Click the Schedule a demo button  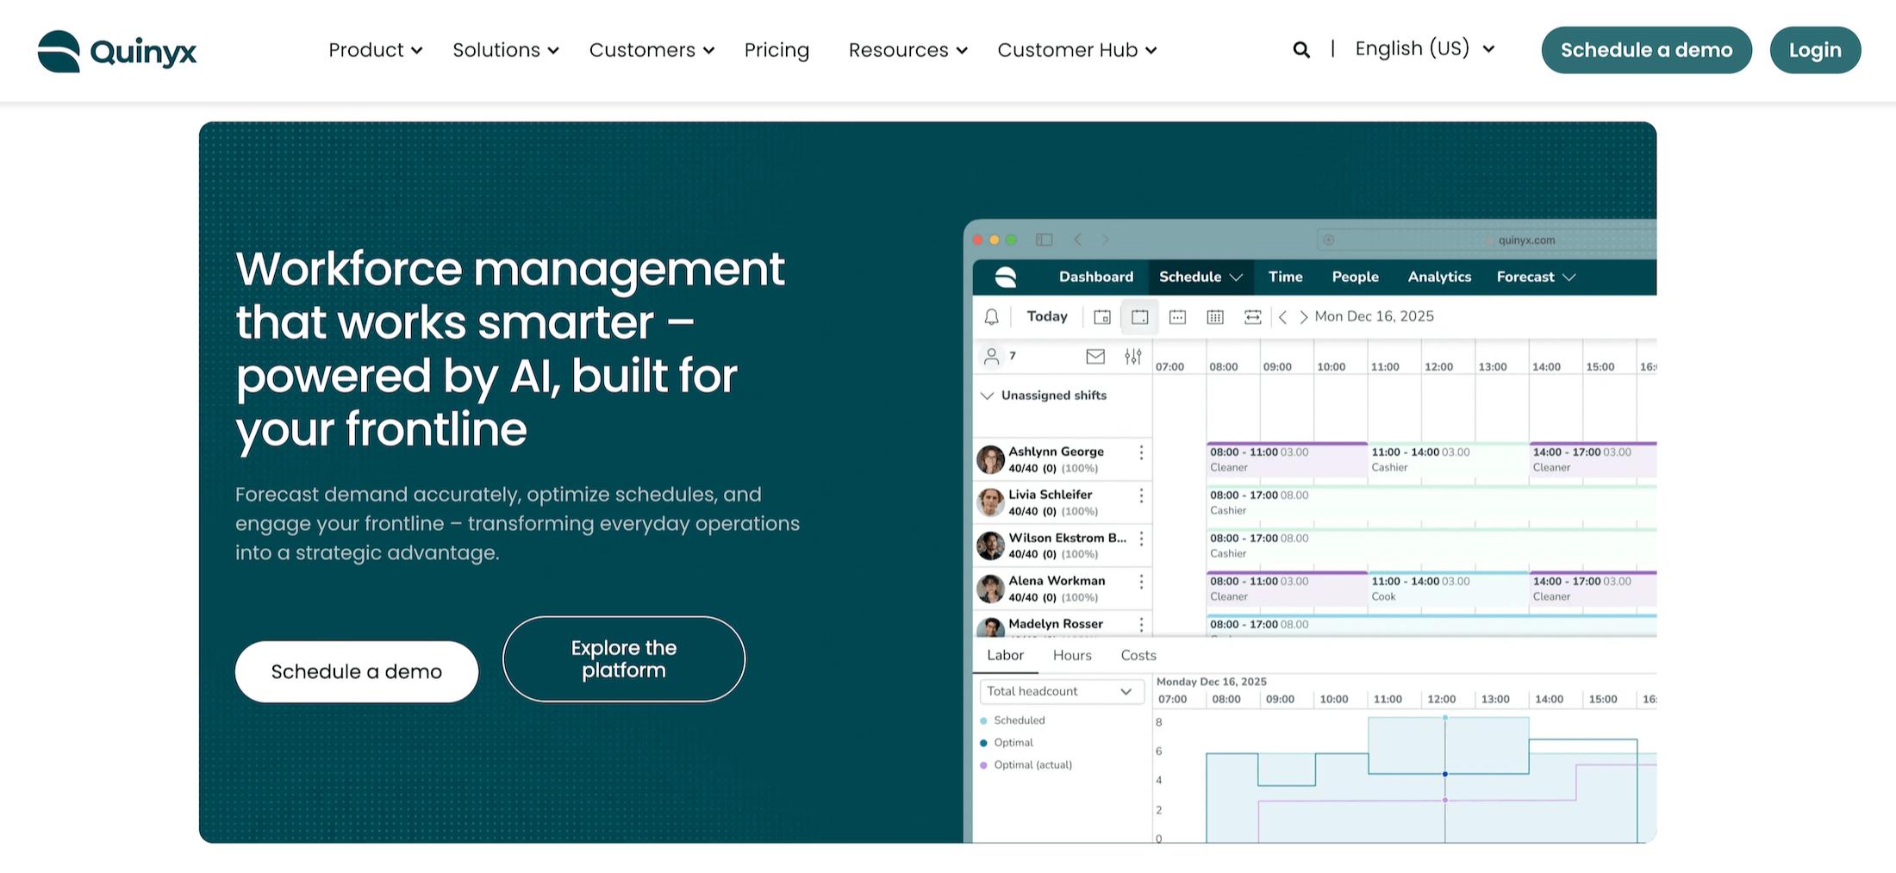click(356, 671)
